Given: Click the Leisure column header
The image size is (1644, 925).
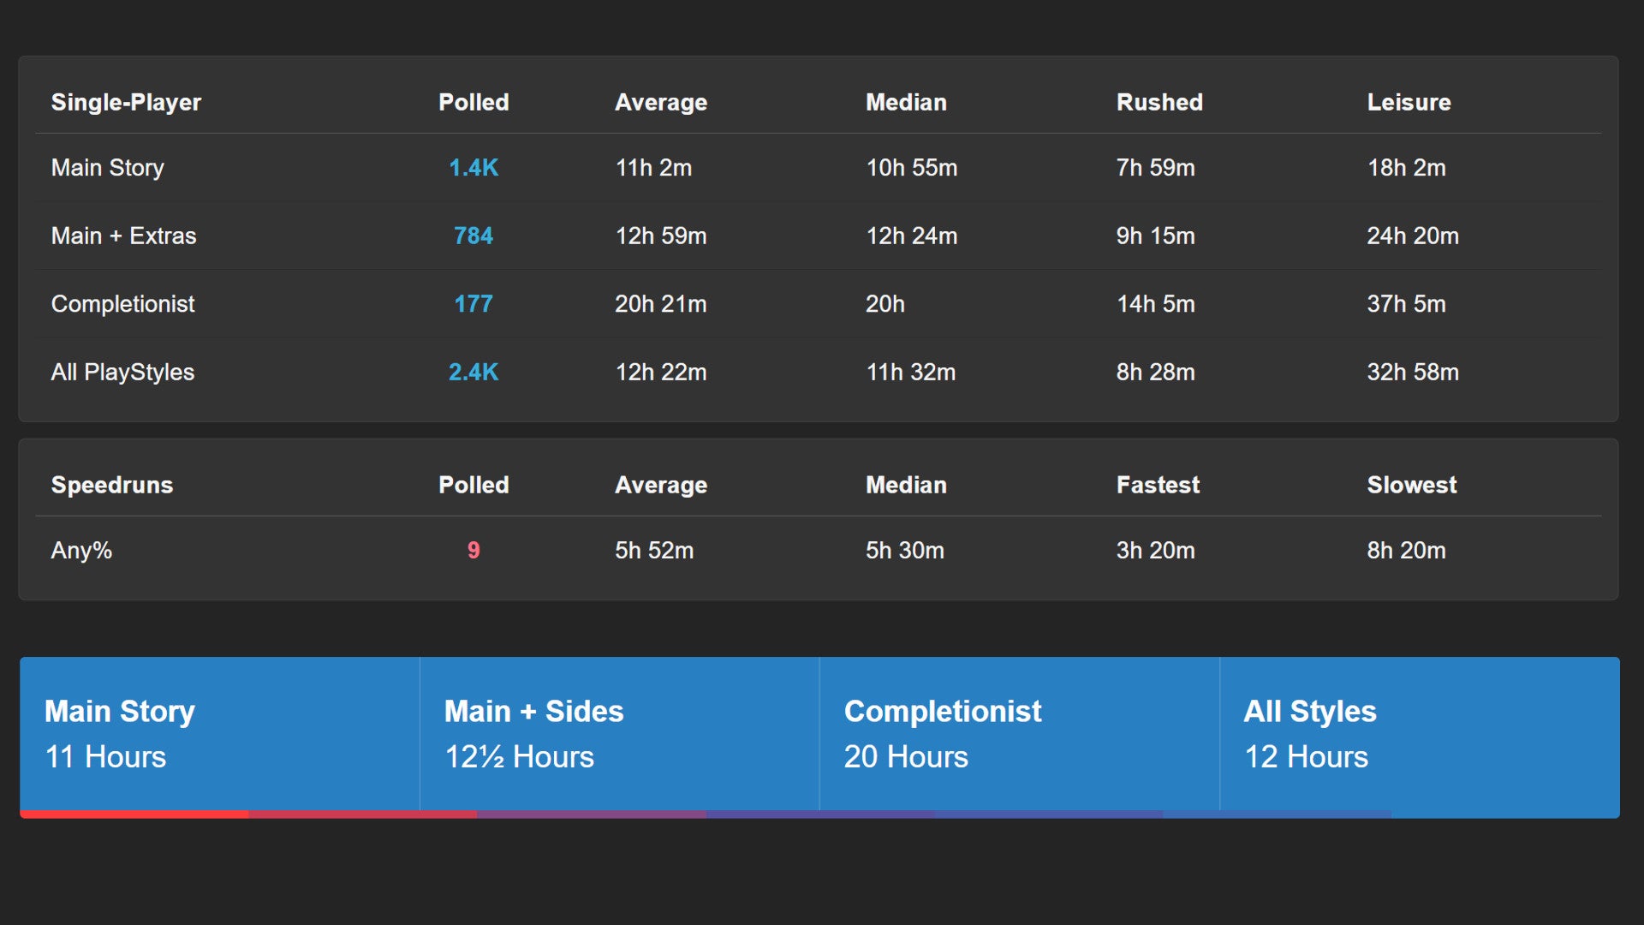Looking at the screenshot, I should 1409,102.
